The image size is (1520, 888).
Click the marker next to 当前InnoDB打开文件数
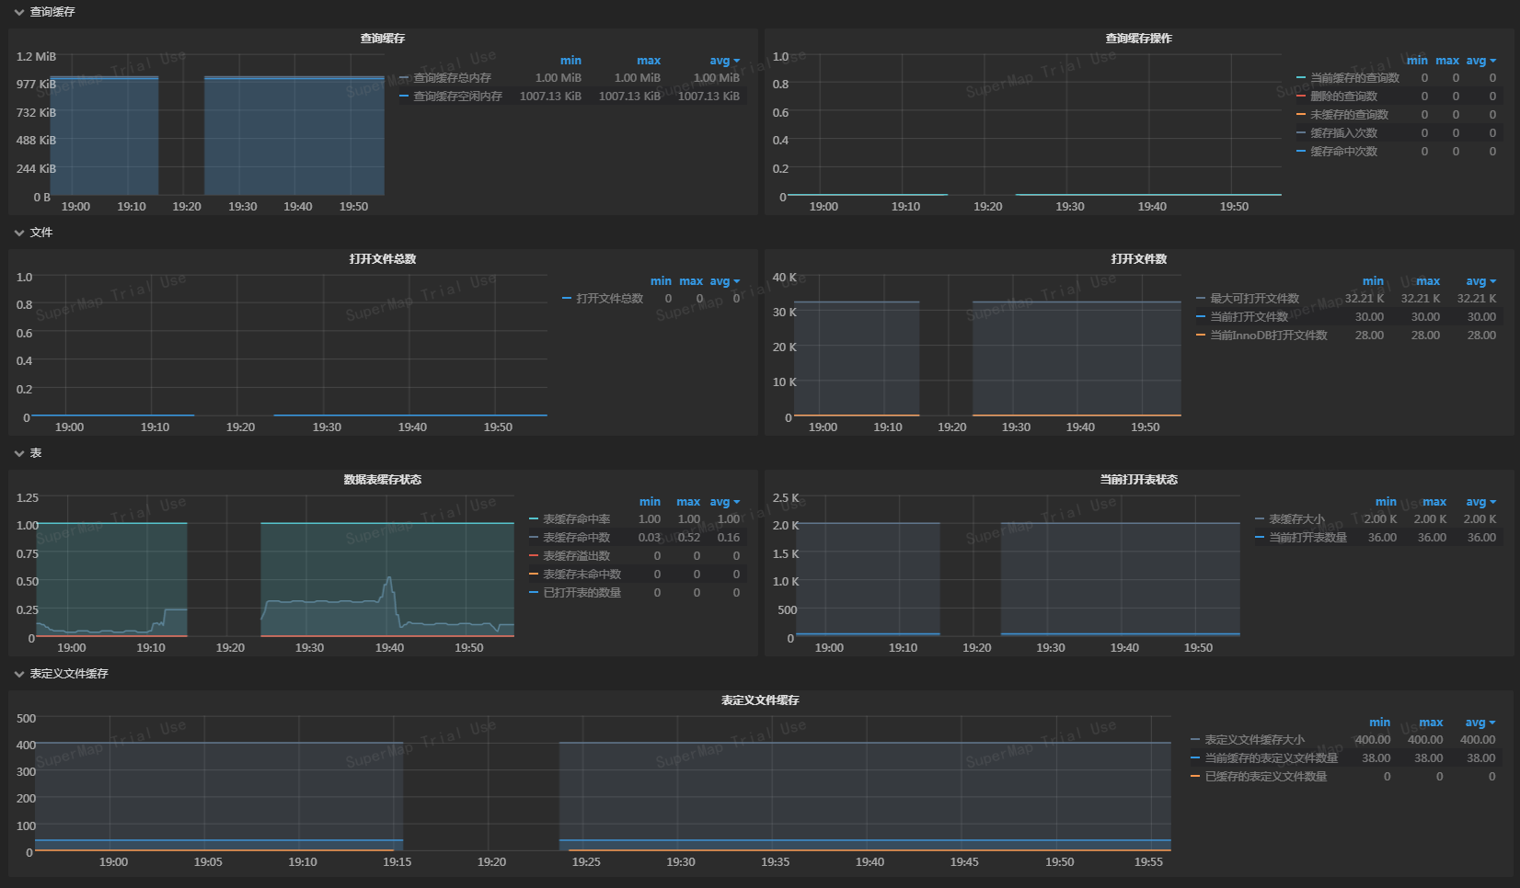pos(1203,335)
